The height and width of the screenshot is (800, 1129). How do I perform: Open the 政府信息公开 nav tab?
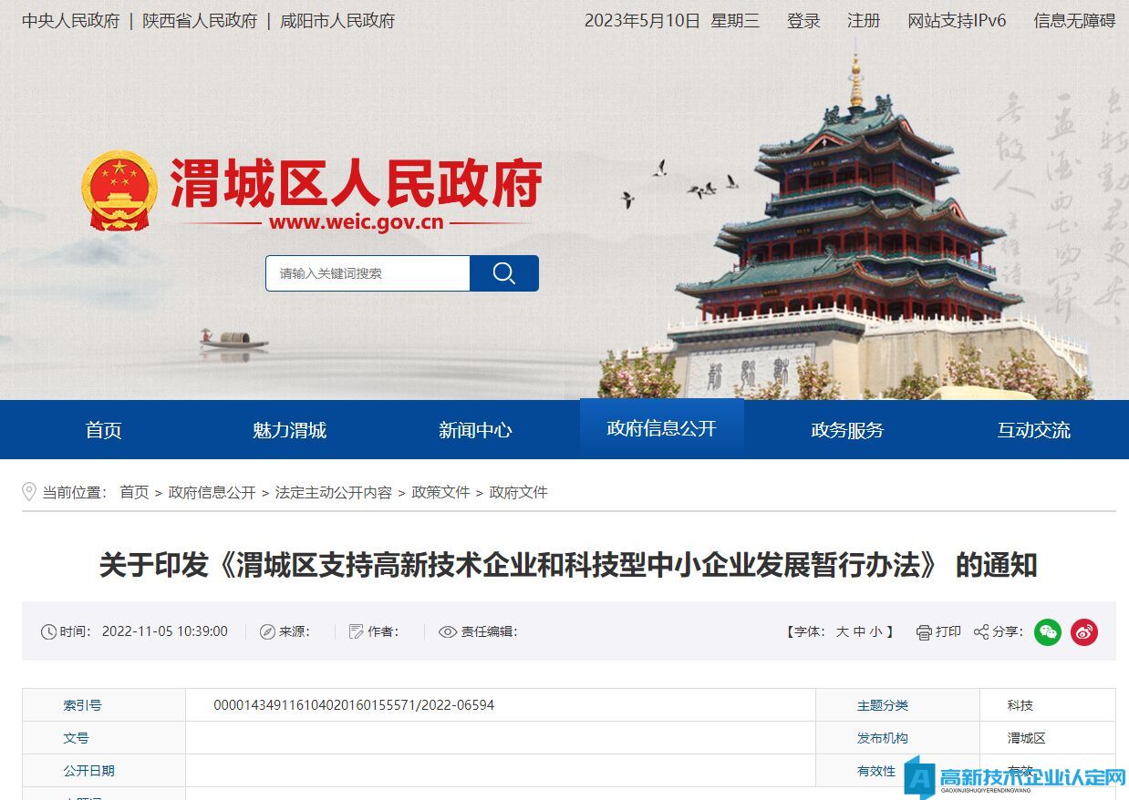pos(661,429)
